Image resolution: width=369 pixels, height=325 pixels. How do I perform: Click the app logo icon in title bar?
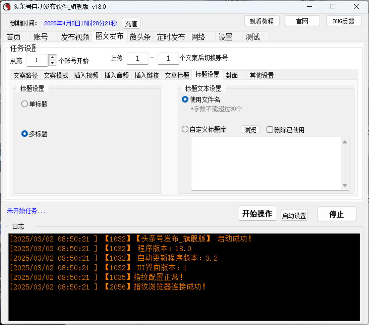7,7
